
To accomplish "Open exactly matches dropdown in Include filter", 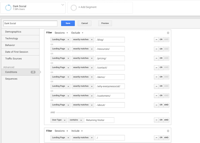I will coord(83,138).
